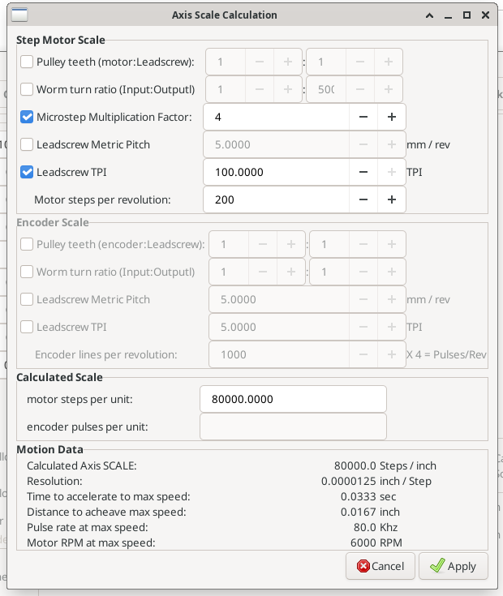Click minus button for Leadscrew TPI value

363,172
